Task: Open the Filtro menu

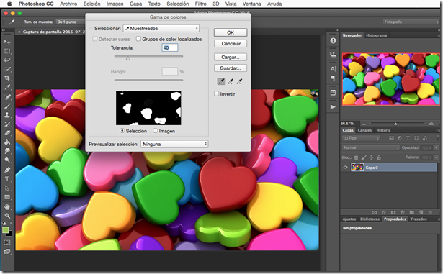Action: [200, 4]
